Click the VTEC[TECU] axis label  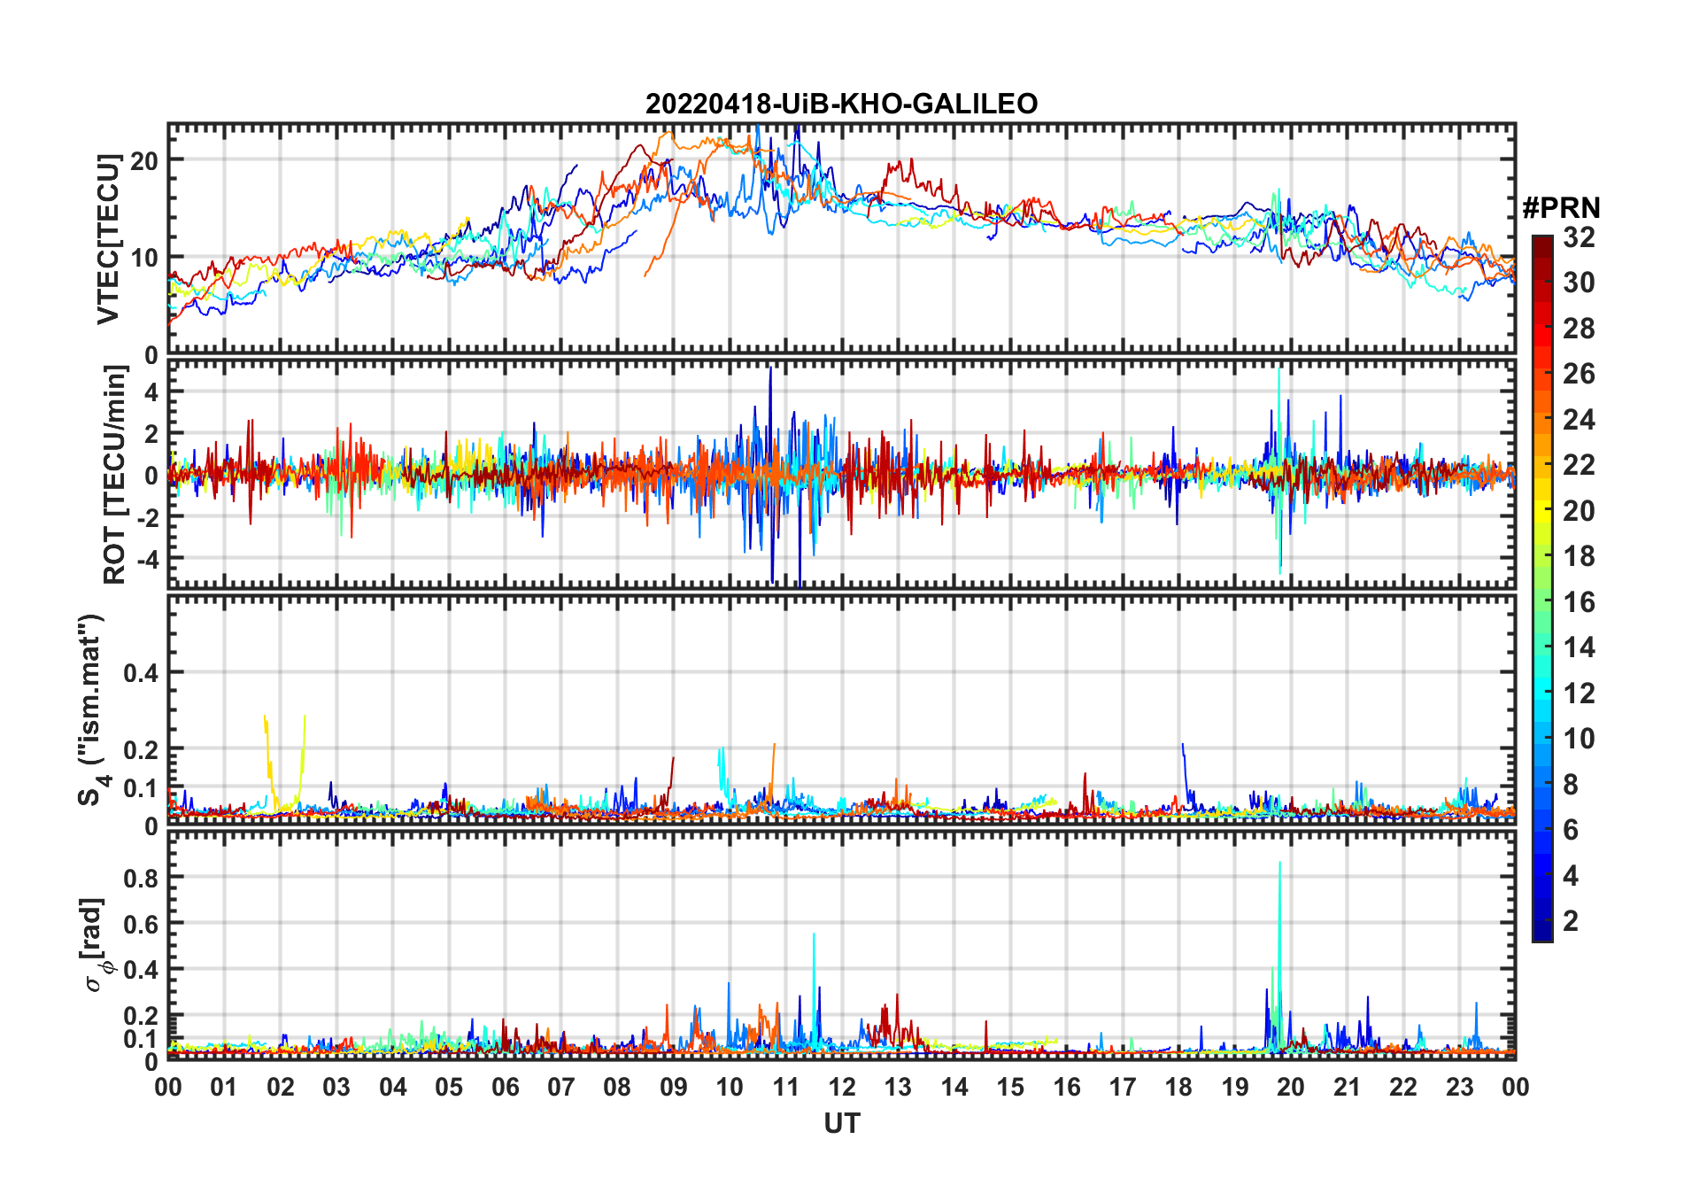[108, 239]
